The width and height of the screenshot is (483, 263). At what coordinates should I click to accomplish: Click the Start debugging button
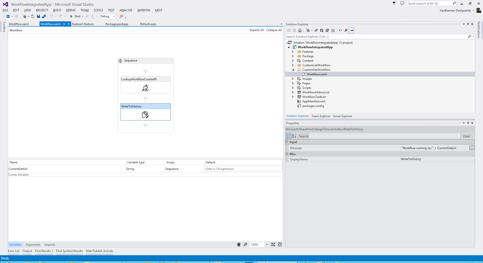[75, 16]
